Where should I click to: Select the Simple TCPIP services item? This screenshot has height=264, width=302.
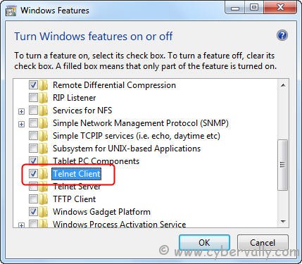(x=137, y=136)
